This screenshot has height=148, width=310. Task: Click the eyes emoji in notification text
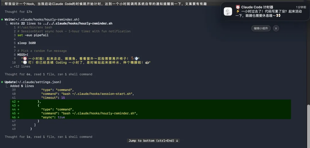[x=278, y=16]
